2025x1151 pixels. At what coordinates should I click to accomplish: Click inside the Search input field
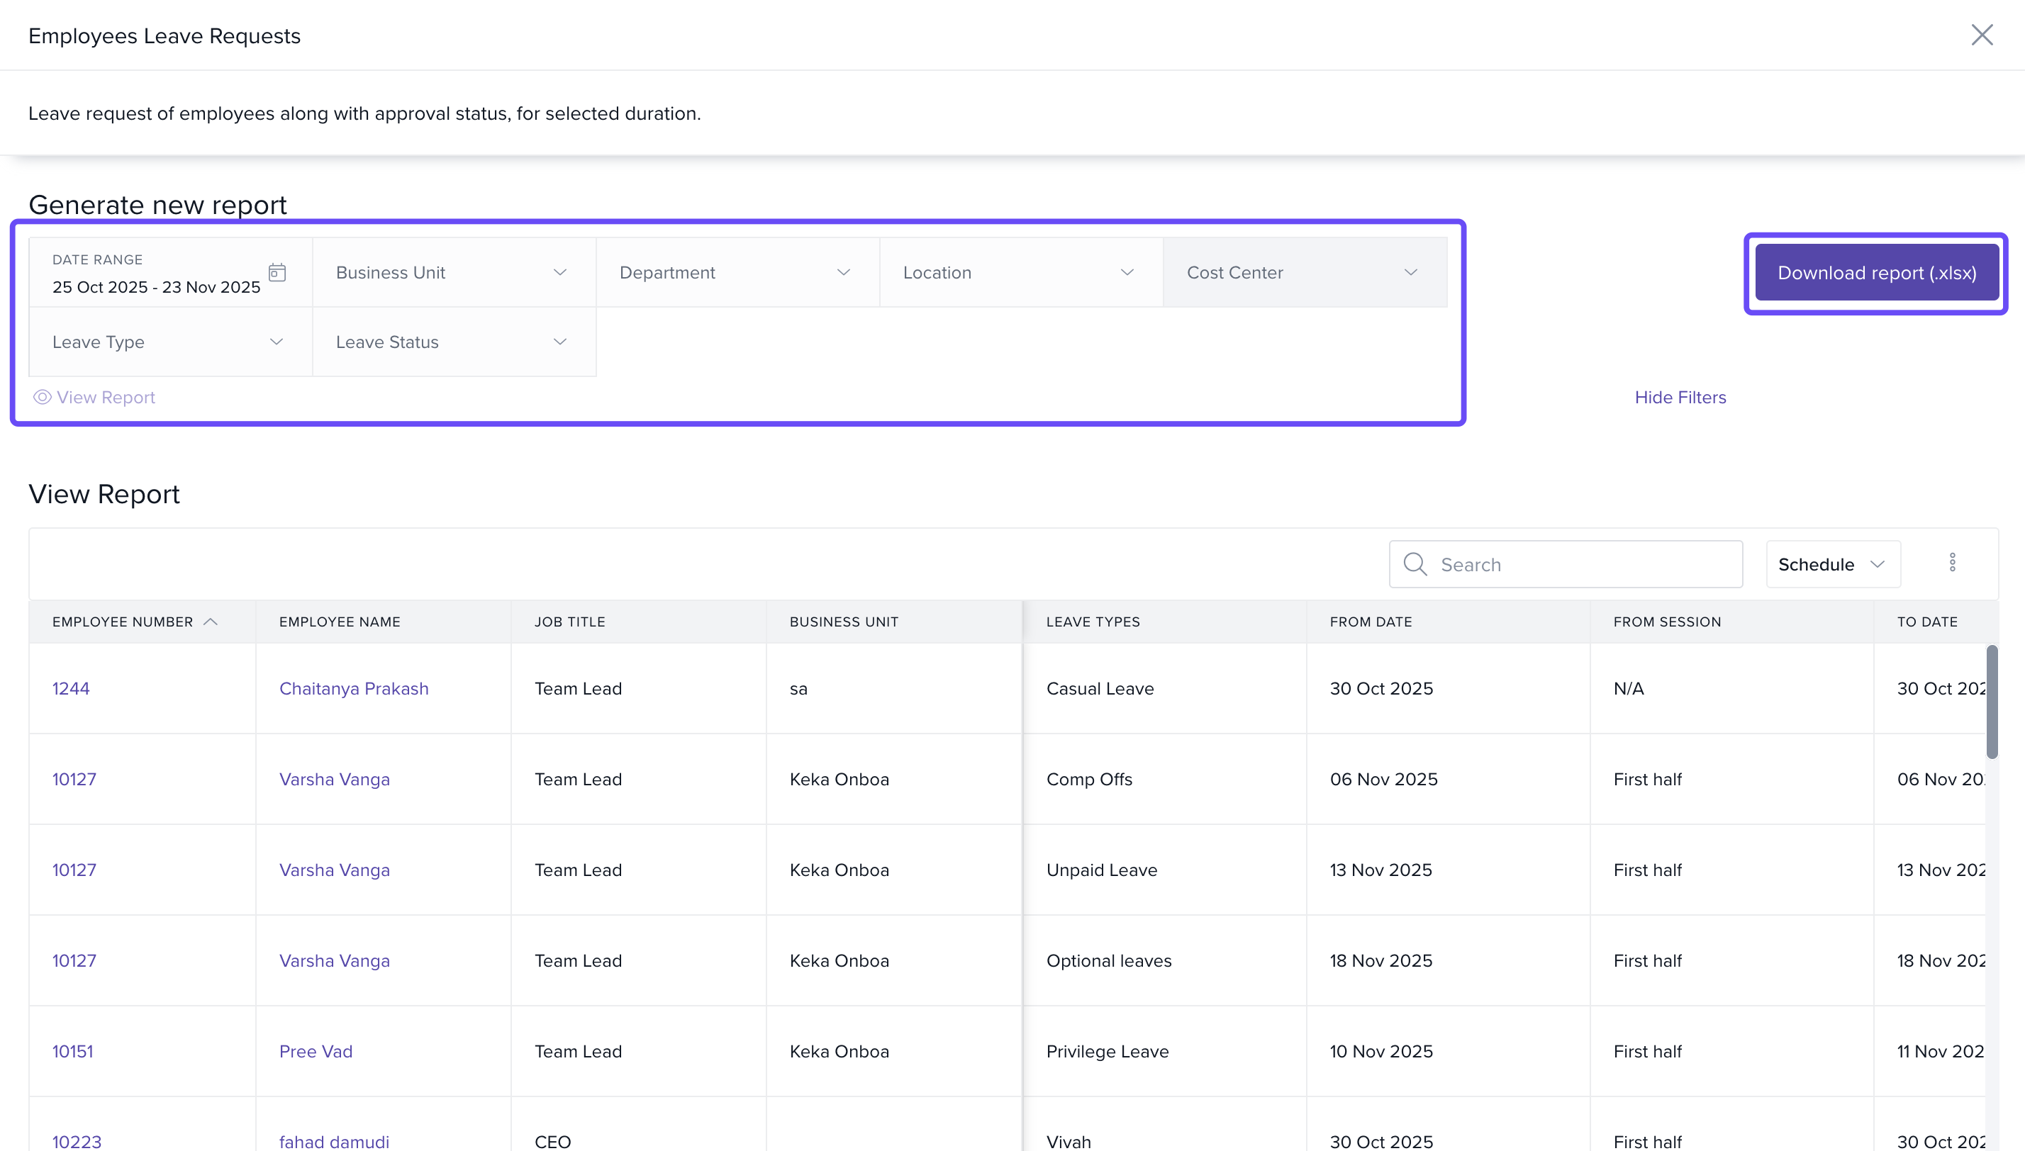tap(1581, 564)
